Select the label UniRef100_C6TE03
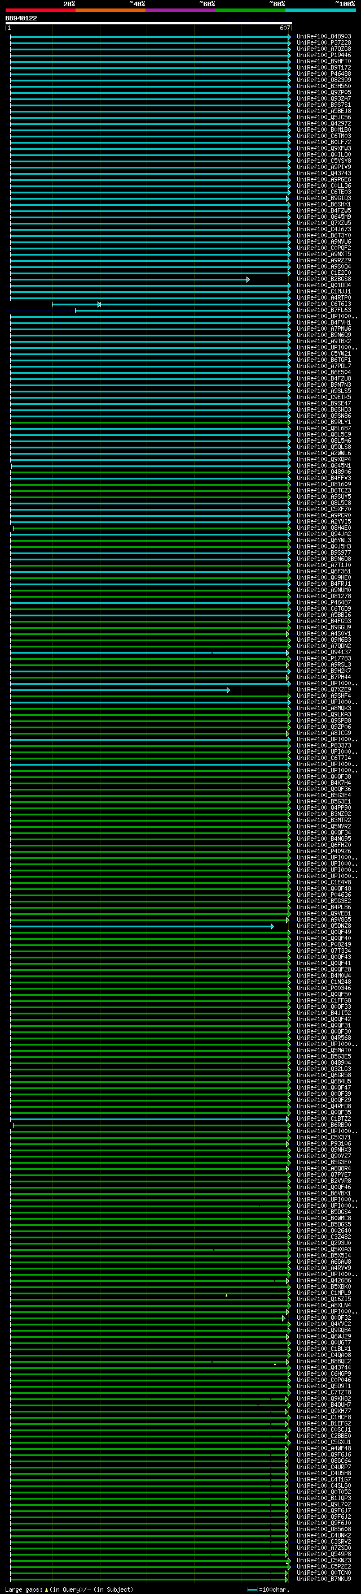Screen dimensions: 361x1594 coord(323,192)
